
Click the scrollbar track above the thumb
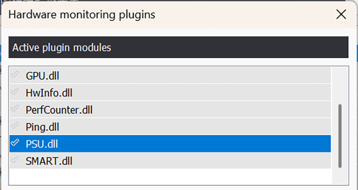pyautogui.click(x=340, y=85)
